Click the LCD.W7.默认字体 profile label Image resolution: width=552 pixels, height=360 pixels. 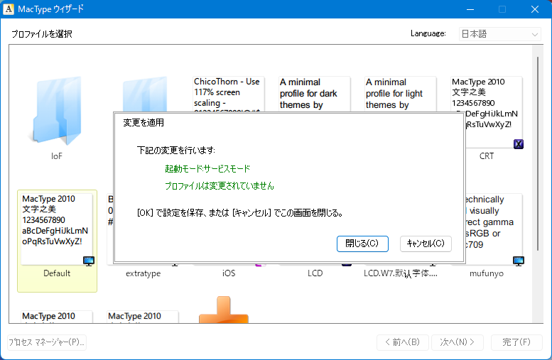(x=401, y=273)
